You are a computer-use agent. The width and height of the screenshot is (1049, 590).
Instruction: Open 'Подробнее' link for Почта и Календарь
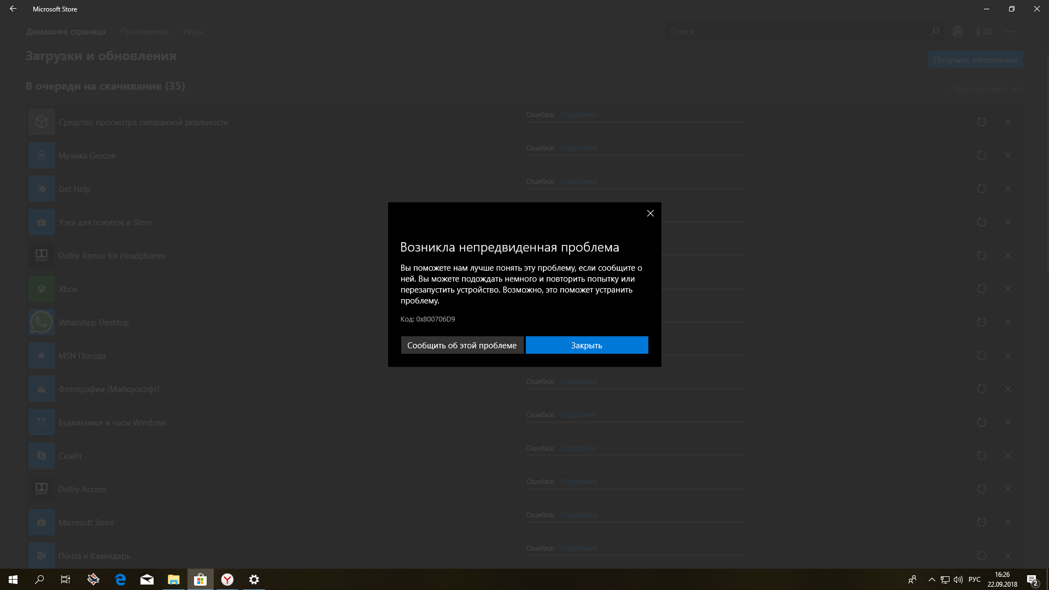tap(578, 548)
